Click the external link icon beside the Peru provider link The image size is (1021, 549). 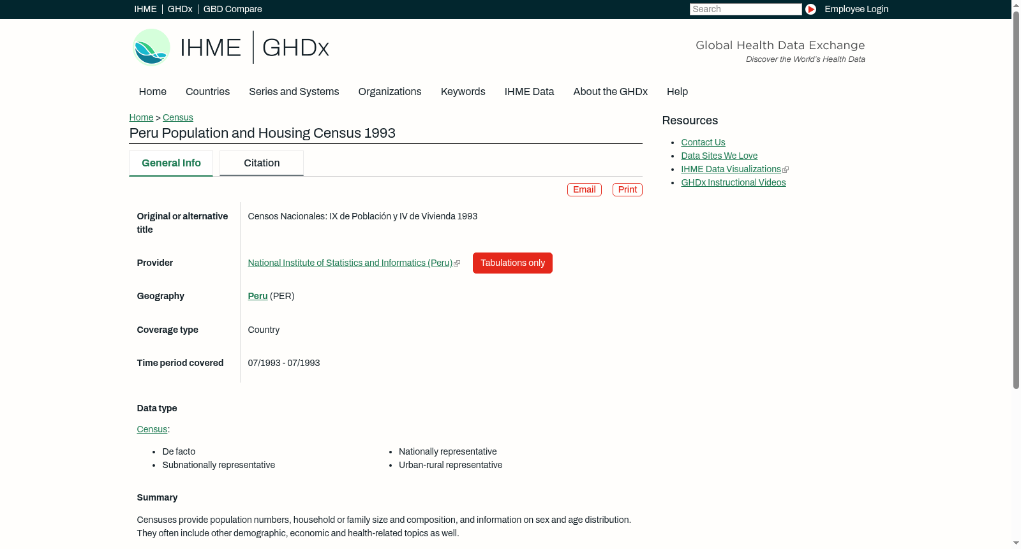[x=457, y=263]
